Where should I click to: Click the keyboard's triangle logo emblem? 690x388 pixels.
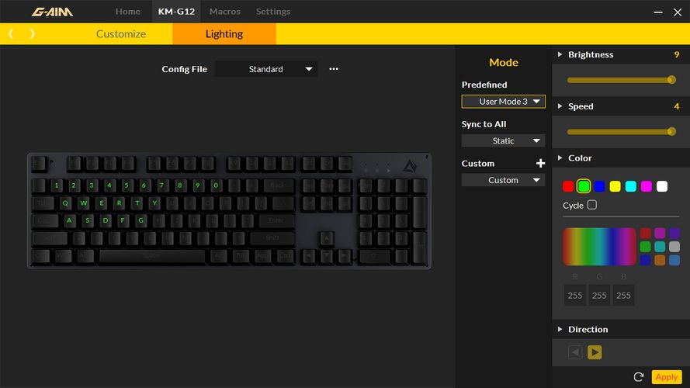click(x=410, y=166)
